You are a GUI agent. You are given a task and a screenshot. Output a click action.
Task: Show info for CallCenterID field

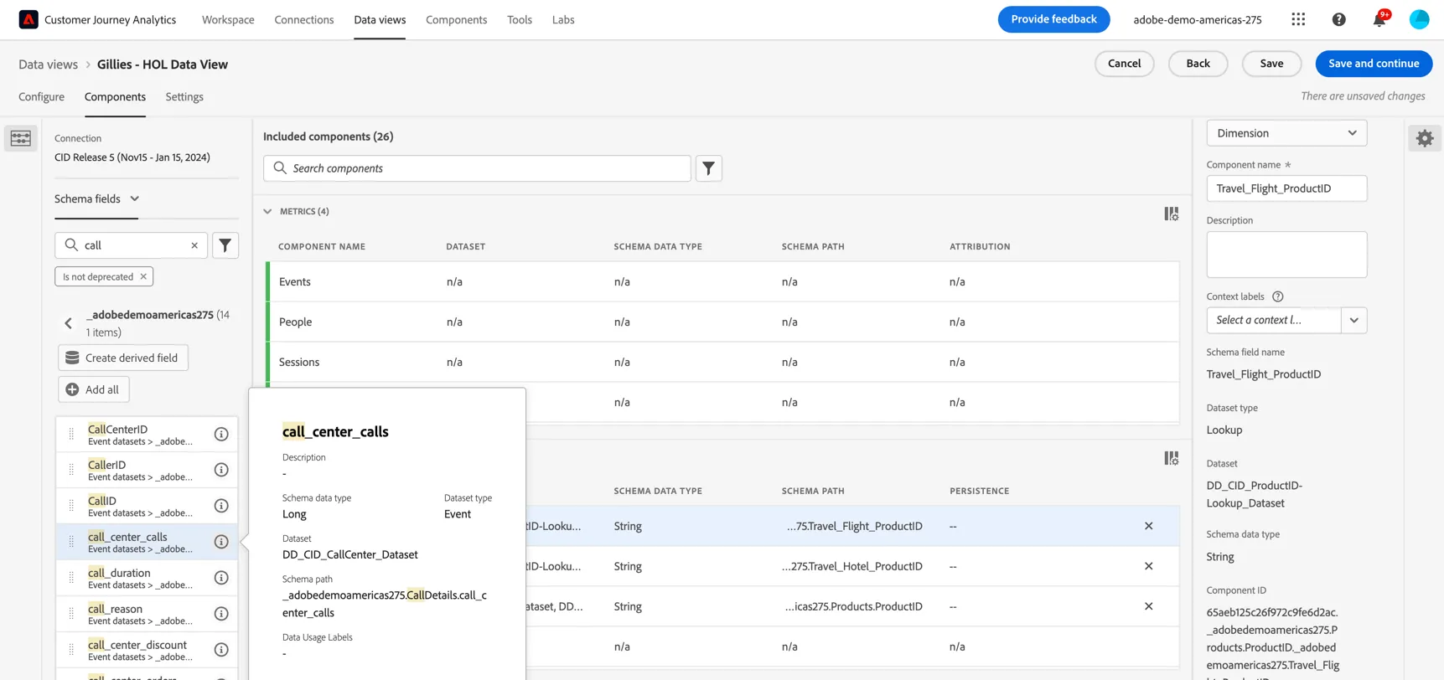[x=221, y=434]
